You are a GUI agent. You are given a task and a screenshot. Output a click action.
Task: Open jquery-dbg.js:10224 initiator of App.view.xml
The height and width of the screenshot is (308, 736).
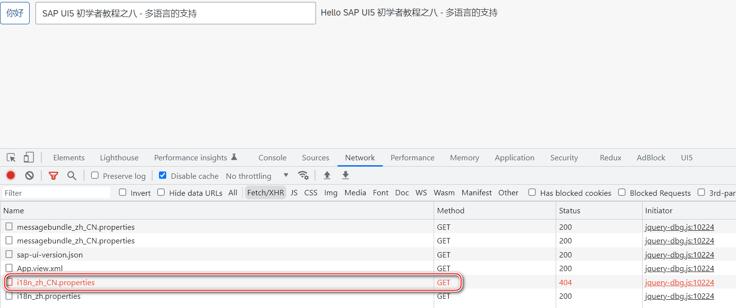coord(679,268)
